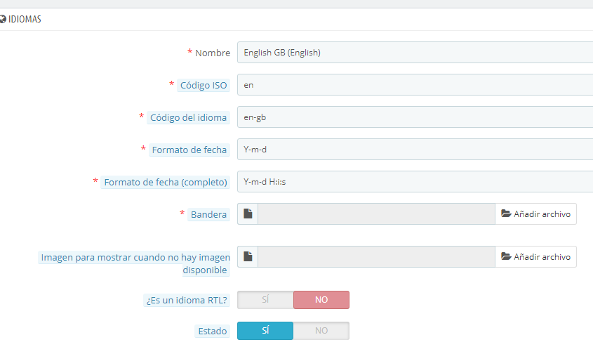The height and width of the screenshot is (361, 593).
Task: Set RTL language to NO
Action: 321,300
